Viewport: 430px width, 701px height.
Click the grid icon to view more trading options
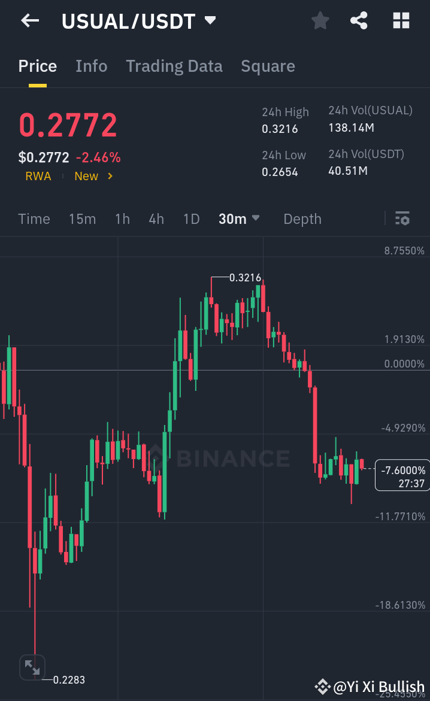pos(401,20)
